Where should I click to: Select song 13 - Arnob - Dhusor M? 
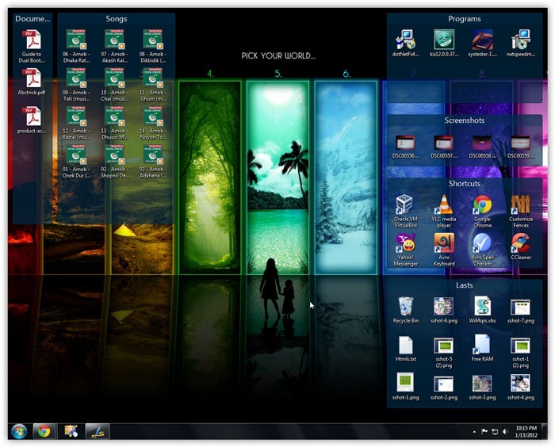pyautogui.click(x=114, y=123)
